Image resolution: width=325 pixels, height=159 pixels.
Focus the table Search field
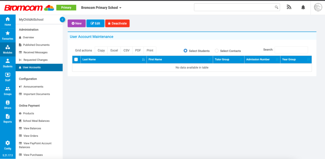pos(291,50)
